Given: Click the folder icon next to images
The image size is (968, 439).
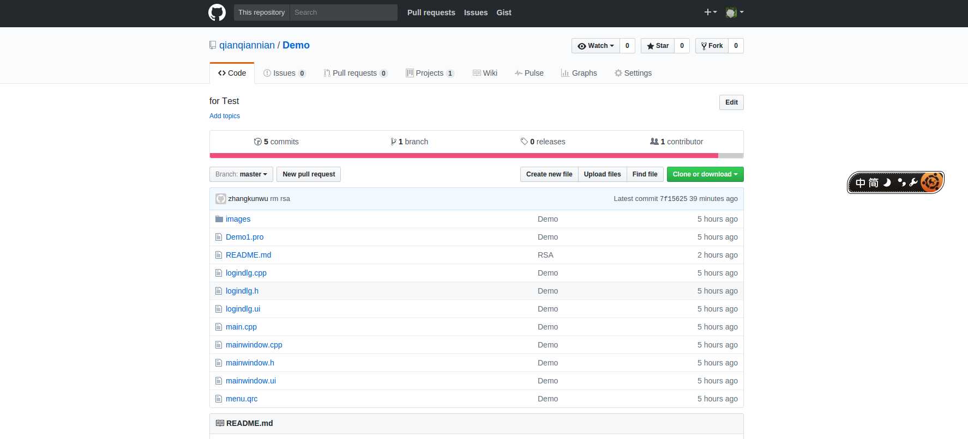Looking at the screenshot, I should click(219, 219).
